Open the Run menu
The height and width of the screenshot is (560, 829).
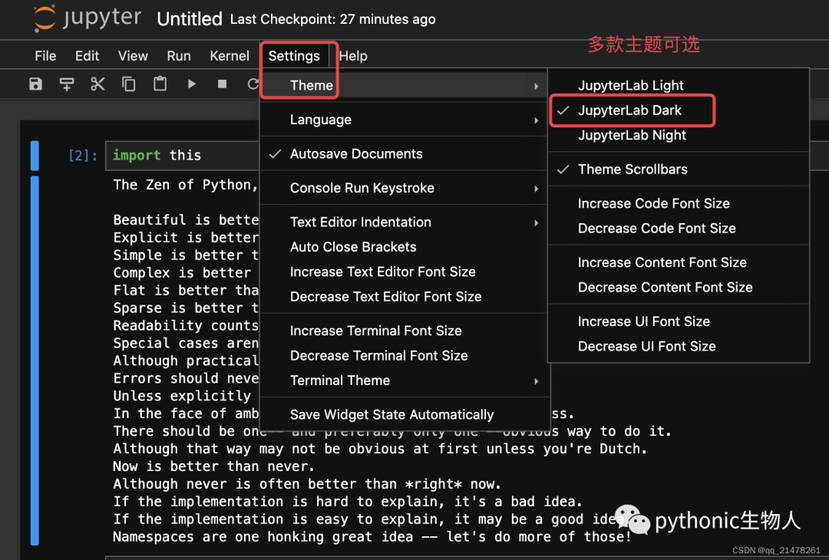click(179, 56)
